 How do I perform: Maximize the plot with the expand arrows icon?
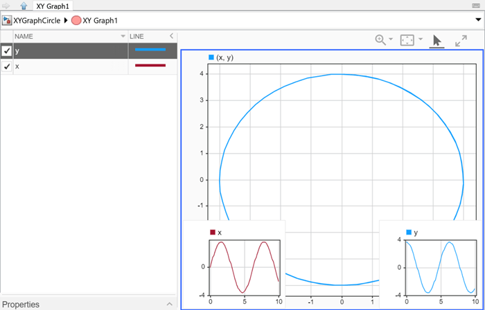(x=461, y=40)
